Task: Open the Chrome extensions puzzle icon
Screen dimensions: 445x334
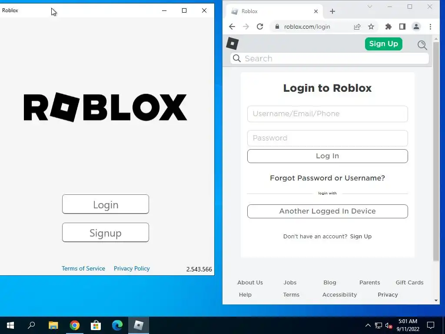Action: click(x=388, y=27)
